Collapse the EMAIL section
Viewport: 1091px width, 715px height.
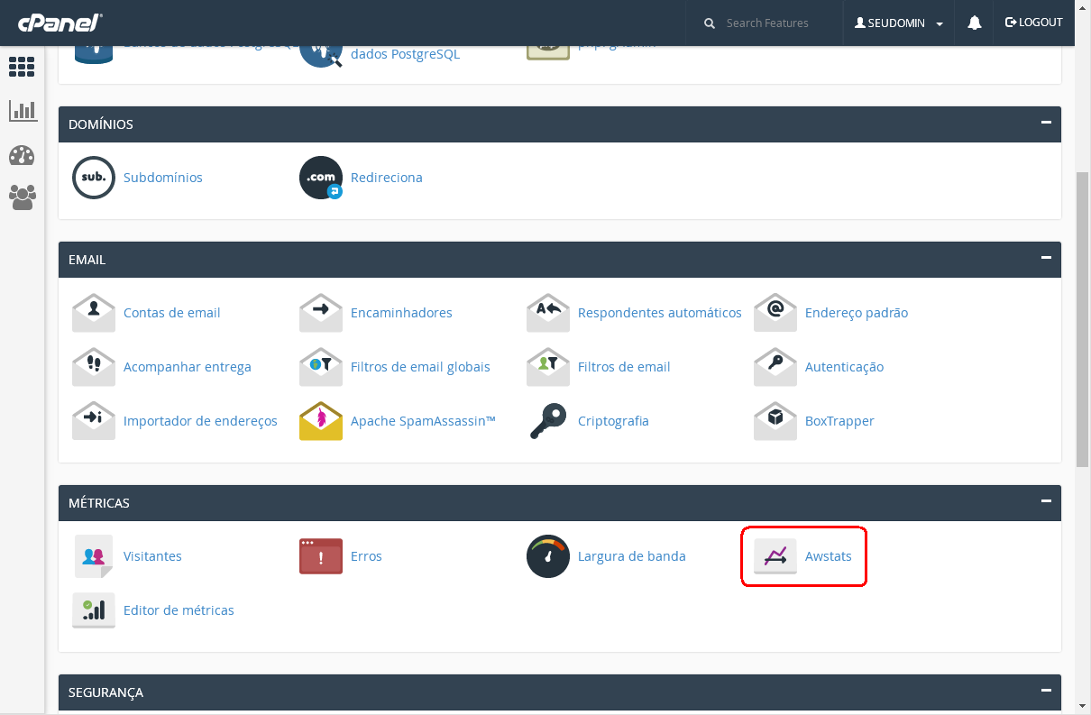pos(1046,258)
